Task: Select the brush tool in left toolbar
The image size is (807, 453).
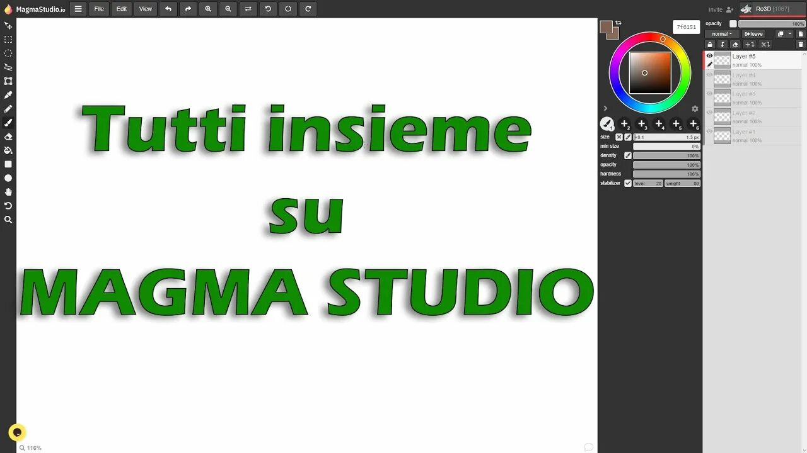Action: click(x=8, y=123)
